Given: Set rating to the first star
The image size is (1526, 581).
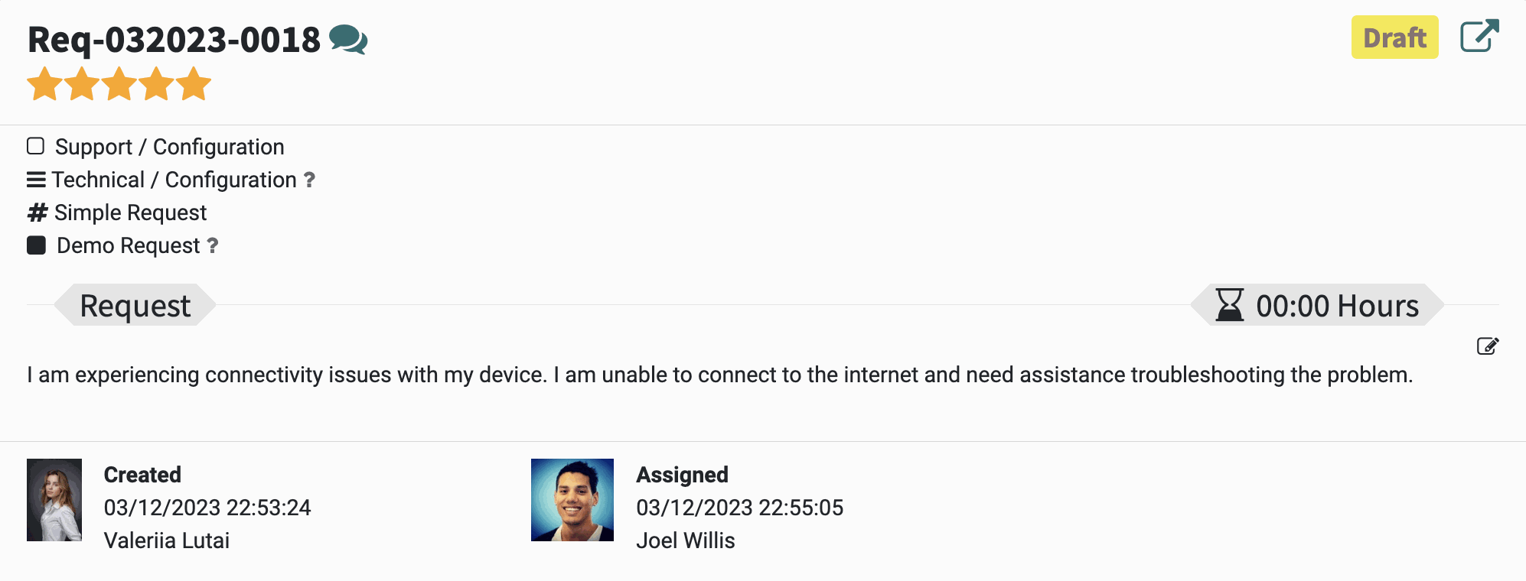Looking at the screenshot, I should [44, 84].
